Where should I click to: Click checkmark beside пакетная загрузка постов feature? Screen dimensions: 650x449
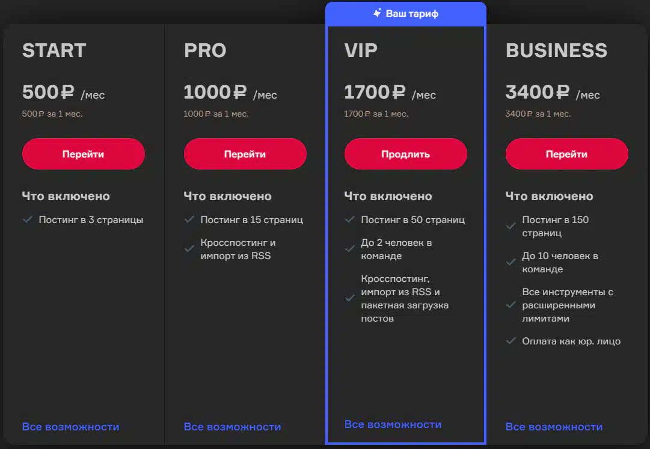(x=350, y=298)
